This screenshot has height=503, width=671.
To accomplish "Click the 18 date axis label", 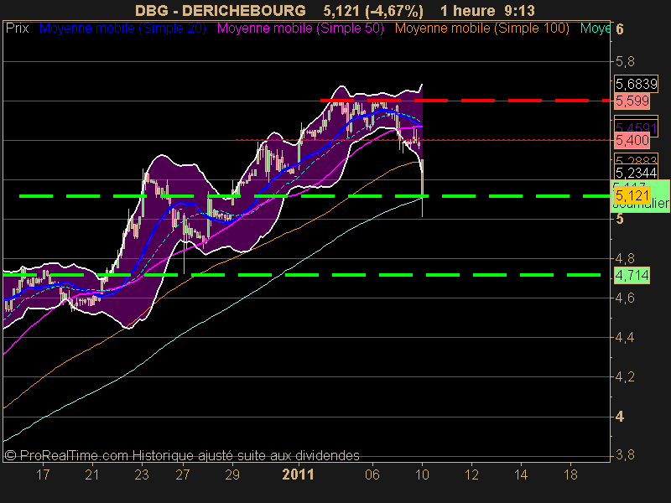I will pos(570,474).
